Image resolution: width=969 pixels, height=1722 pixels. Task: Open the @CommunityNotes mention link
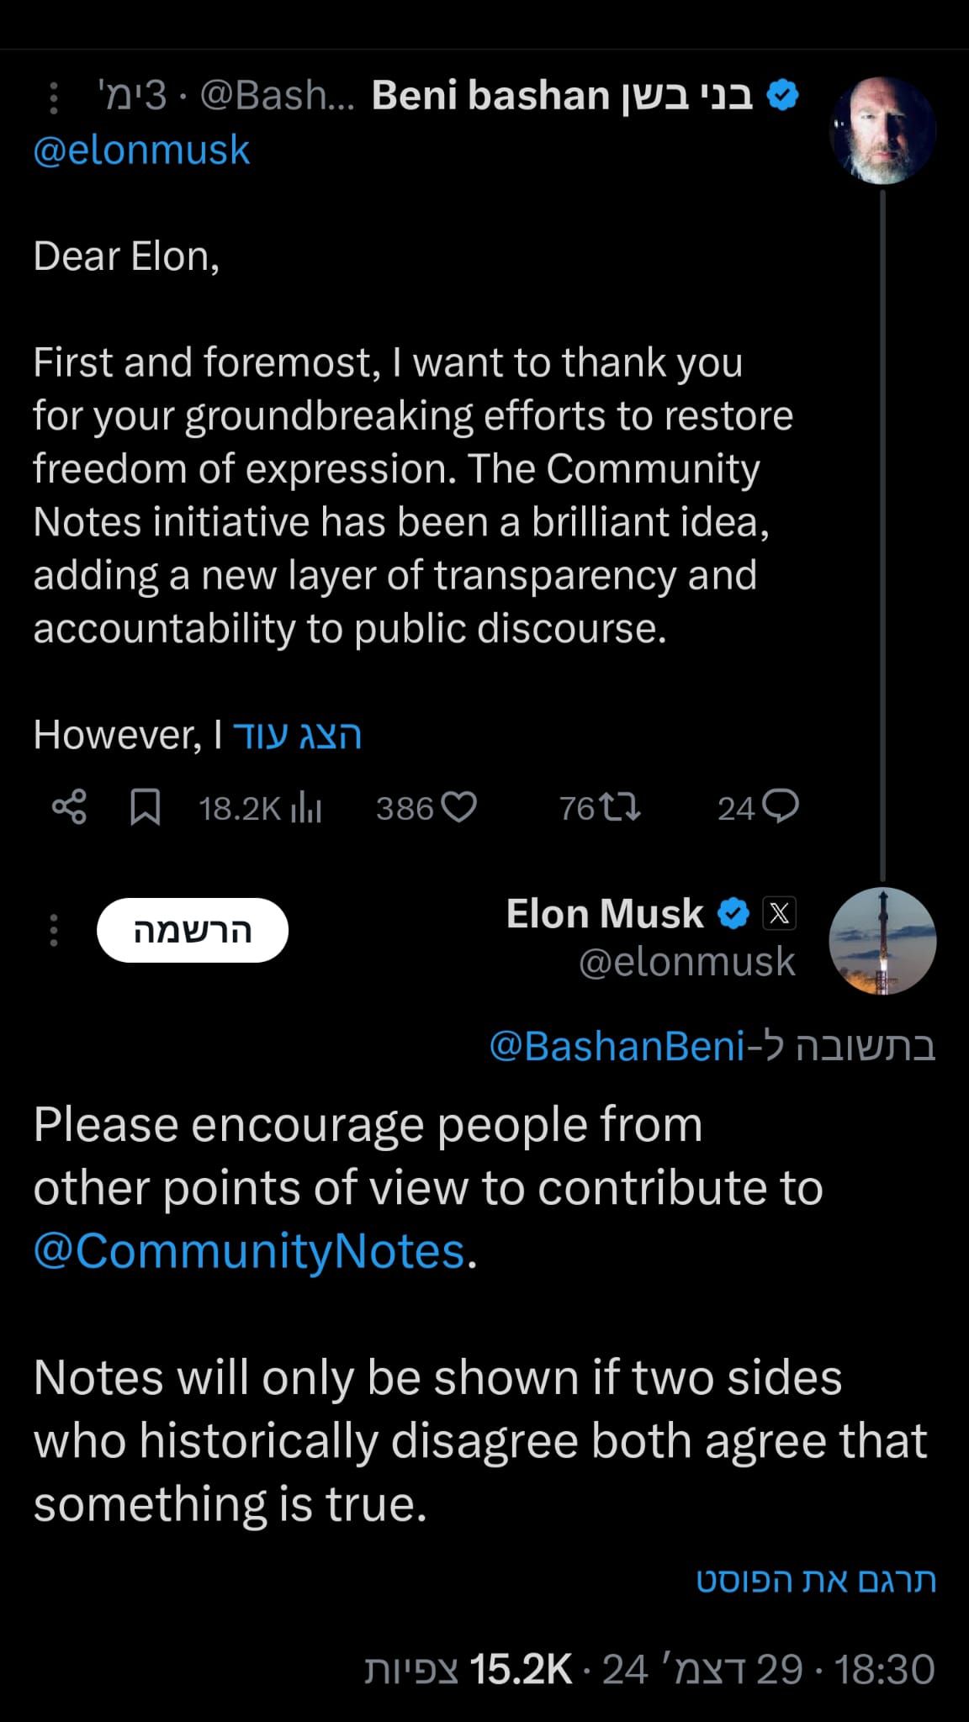pyautogui.click(x=249, y=1251)
